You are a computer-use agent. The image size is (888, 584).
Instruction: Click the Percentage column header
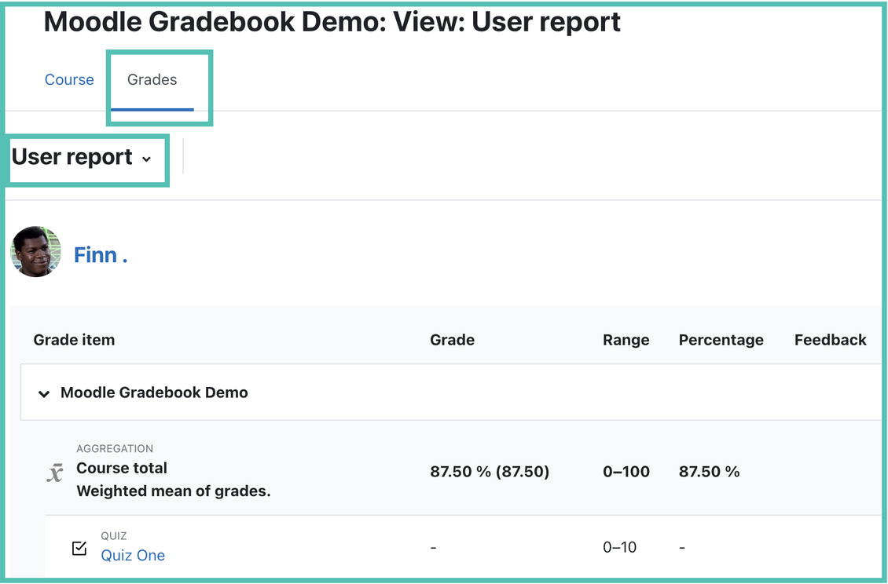tap(721, 340)
